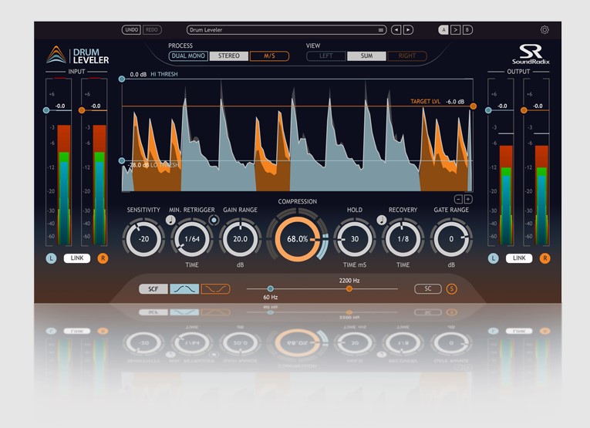Click the output right orange gain fader handle

click(x=524, y=110)
